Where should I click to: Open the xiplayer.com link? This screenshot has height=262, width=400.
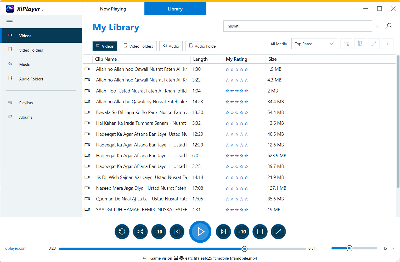(15, 248)
